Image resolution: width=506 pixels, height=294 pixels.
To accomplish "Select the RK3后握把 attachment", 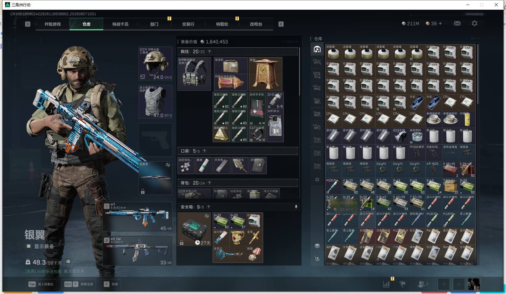I will pyautogui.click(x=417, y=153).
